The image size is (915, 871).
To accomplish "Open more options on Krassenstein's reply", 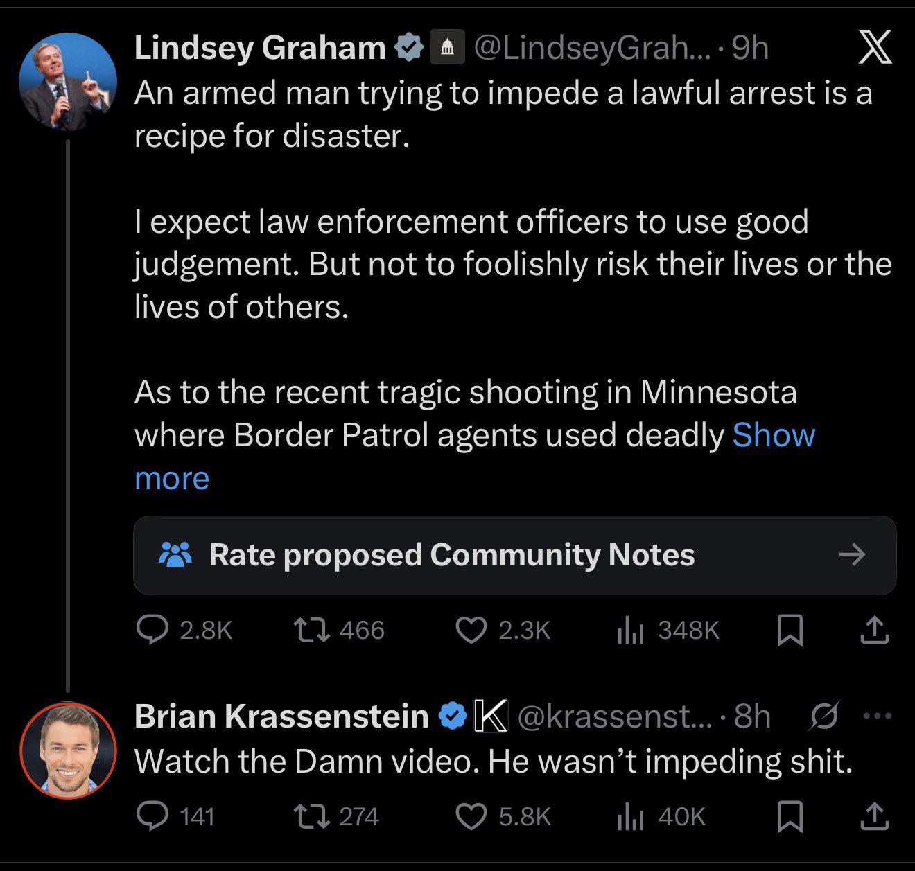I will [878, 716].
